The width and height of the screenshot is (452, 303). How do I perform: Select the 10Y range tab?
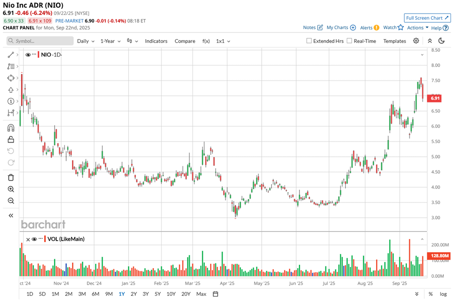171,294
